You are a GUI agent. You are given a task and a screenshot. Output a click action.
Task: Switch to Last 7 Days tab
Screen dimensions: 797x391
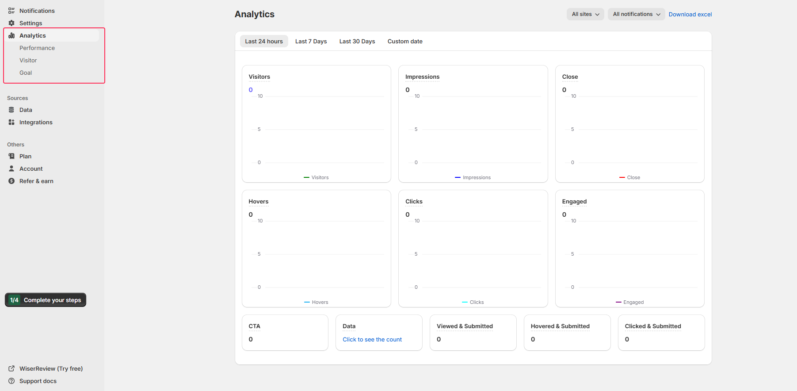pos(311,41)
